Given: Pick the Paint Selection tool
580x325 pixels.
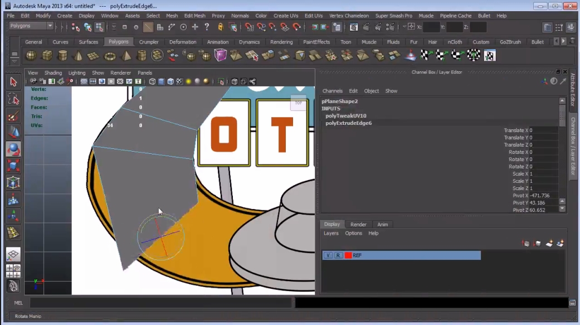Looking at the screenshot, I should 13,116.
